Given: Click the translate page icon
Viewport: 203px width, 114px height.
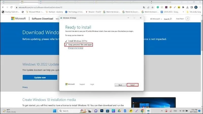Looking at the screenshot, I should [144, 7].
